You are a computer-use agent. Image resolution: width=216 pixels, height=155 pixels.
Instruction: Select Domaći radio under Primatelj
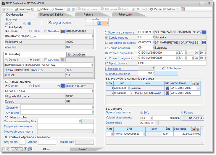pos(7,60)
